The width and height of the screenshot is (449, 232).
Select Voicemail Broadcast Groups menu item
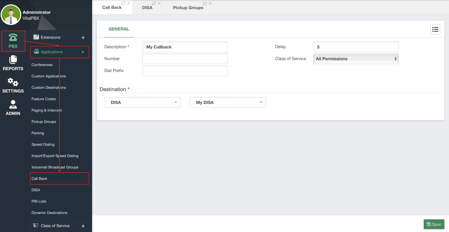[x=55, y=167]
